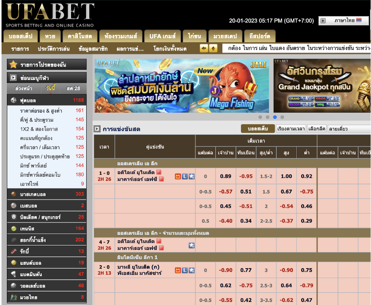Click the volleyball icon
The width and height of the screenshot is (371, 305).
pyautogui.click(x=13, y=285)
